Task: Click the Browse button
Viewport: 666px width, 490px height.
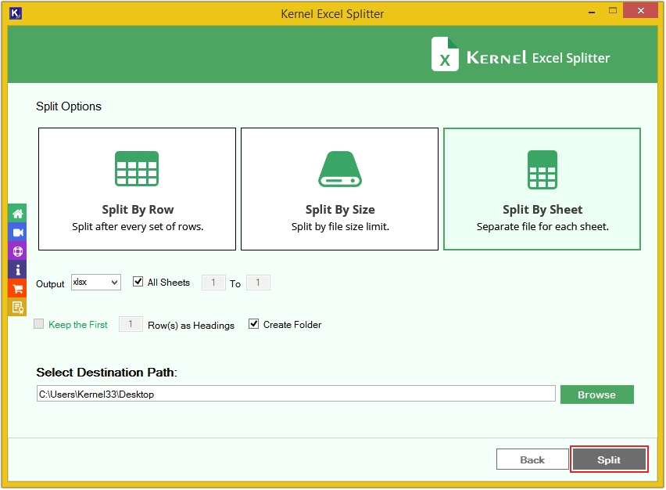Action: click(596, 395)
